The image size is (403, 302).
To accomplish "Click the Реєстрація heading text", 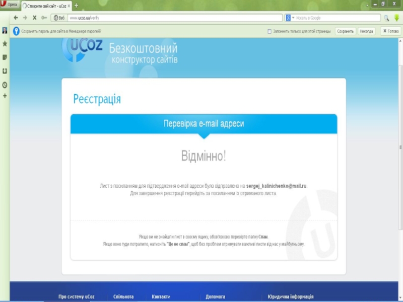I will point(97,99).
